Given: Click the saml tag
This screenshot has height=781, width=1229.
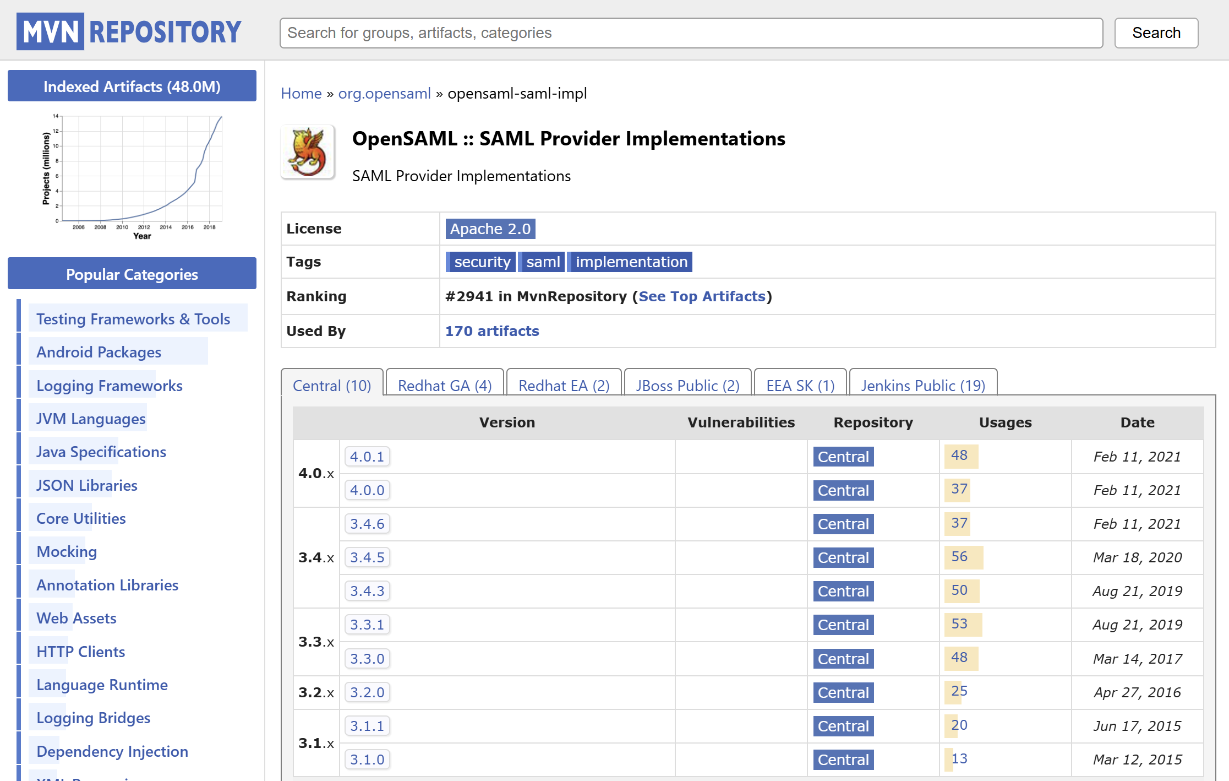Looking at the screenshot, I should pos(542,262).
